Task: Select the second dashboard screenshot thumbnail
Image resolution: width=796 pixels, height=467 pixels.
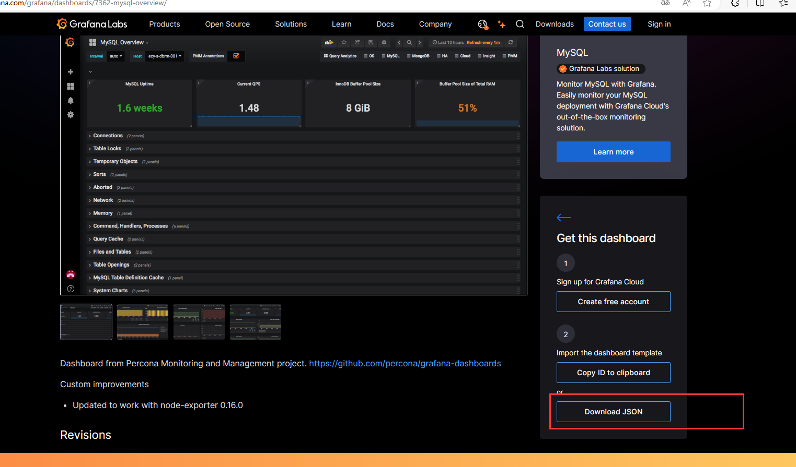Action: (x=143, y=322)
